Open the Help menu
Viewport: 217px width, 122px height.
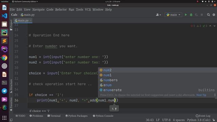[x=108, y=9]
